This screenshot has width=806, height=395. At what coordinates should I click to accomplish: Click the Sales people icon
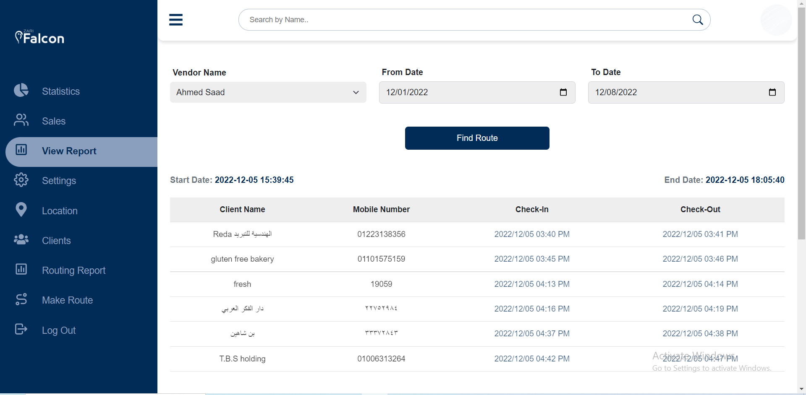(21, 120)
